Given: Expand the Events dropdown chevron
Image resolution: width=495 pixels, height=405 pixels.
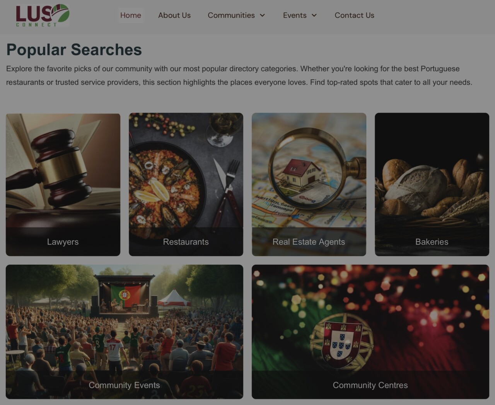Looking at the screenshot, I should pyautogui.click(x=314, y=15).
